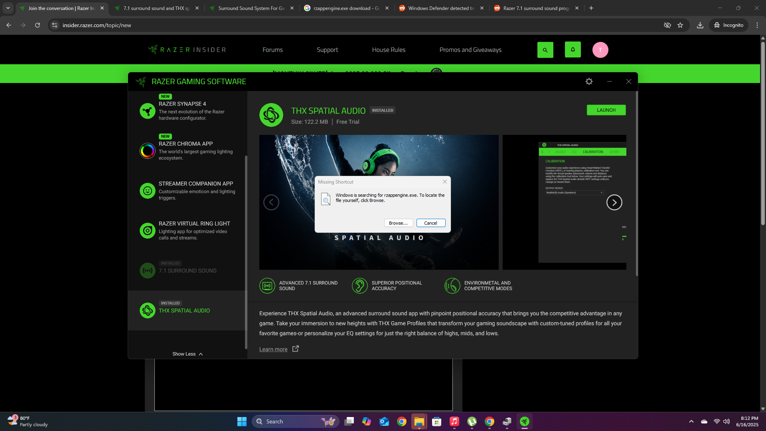This screenshot has height=431, width=766.
Task: Click the Razer software sidebar scrollbar
Action: [x=246, y=251]
